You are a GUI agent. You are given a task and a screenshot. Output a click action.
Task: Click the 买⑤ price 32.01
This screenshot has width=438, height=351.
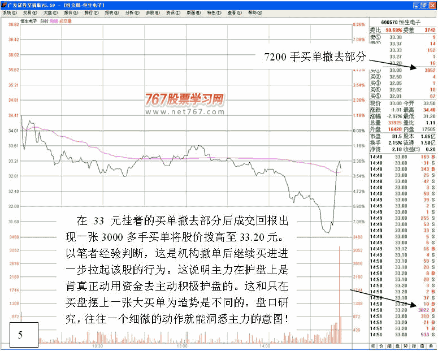tap(396, 97)
